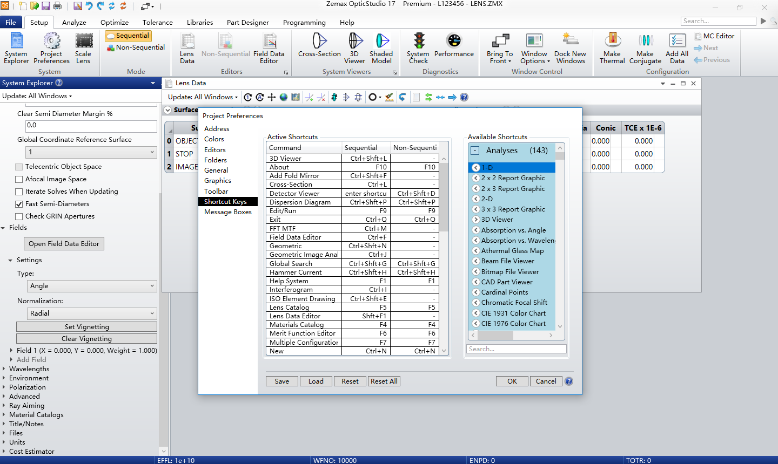Screen dimensions: 778x464
Task: Toggle arrow button beside Cardinal Points shortcut
Action: tap(476, 292)
